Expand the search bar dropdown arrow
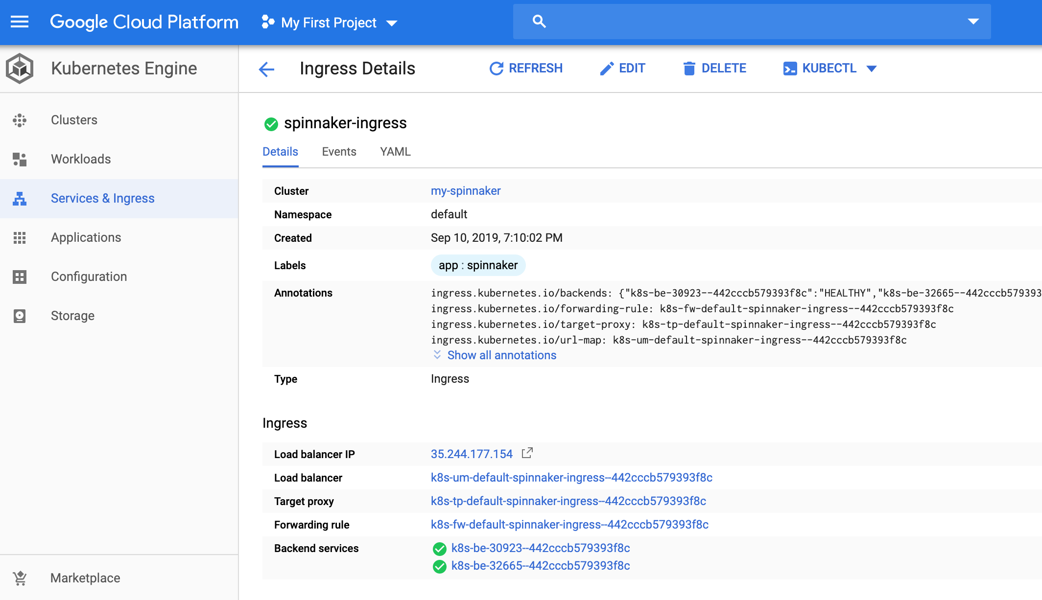The width and height of the screenshot is (1042, 600). [973, 22]
